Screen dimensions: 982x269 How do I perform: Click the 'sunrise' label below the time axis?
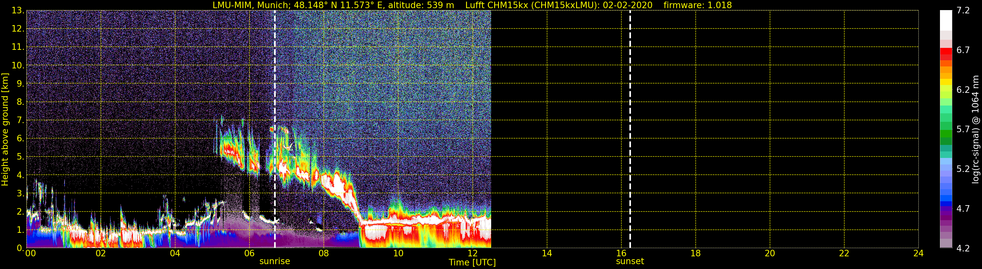[x=274, y=262]
